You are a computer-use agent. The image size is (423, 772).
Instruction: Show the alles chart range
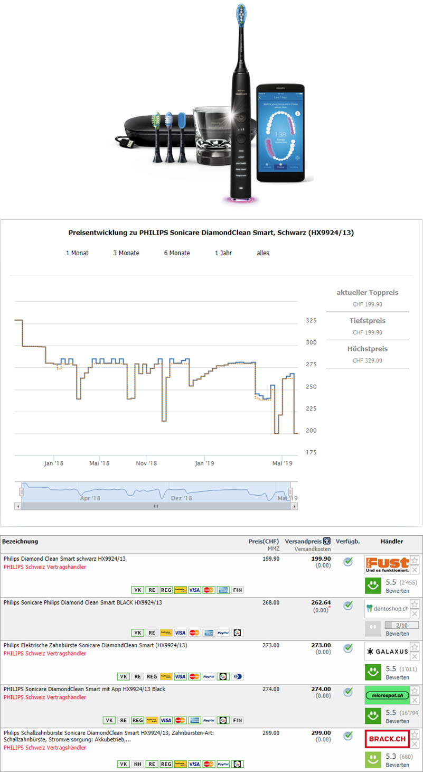[263, 253]
